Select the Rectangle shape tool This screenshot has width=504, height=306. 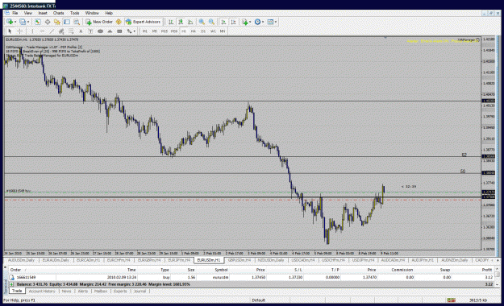click(x=119, y=31)
